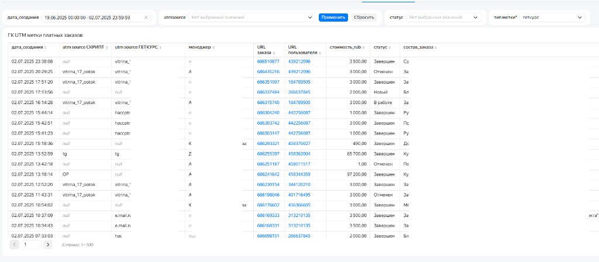The width and height of the screenshot is (599, 262).
Task: Sort by the состав_заказа column icon
Action: pos(436,48)
